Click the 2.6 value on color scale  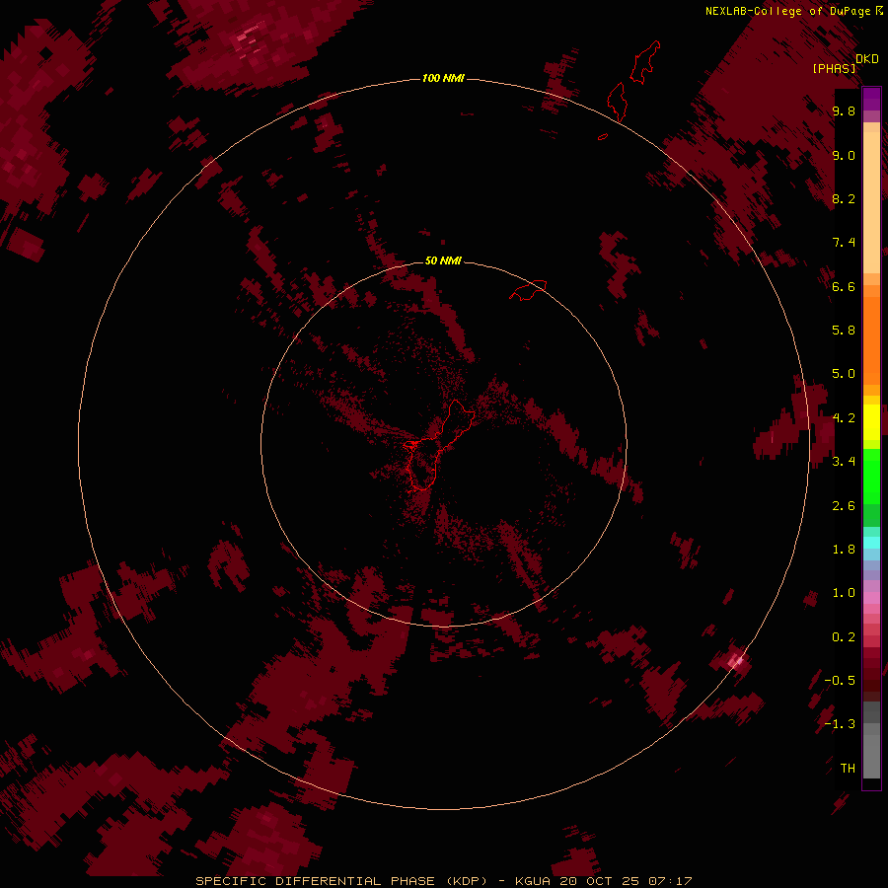[844, 506]
